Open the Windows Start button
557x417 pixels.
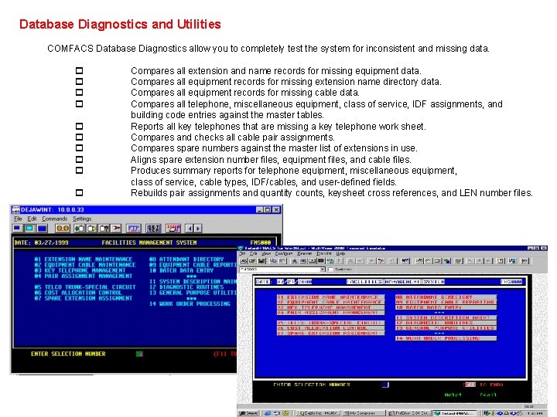(248, 413)
